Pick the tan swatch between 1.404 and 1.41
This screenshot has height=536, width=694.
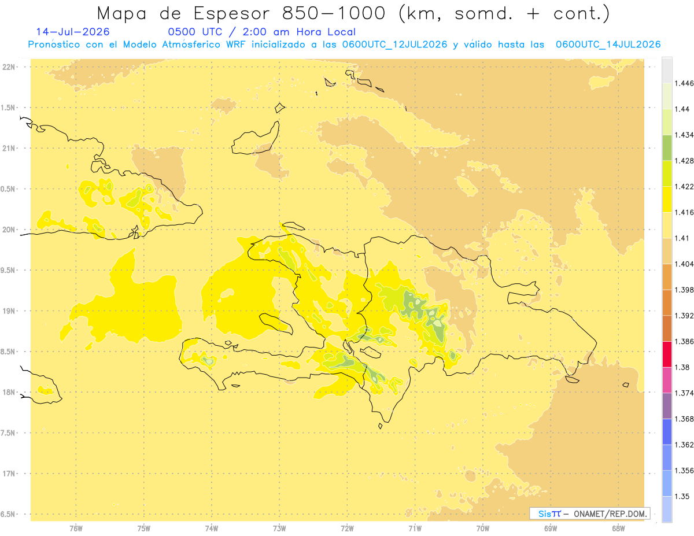(x=667, y=251)
